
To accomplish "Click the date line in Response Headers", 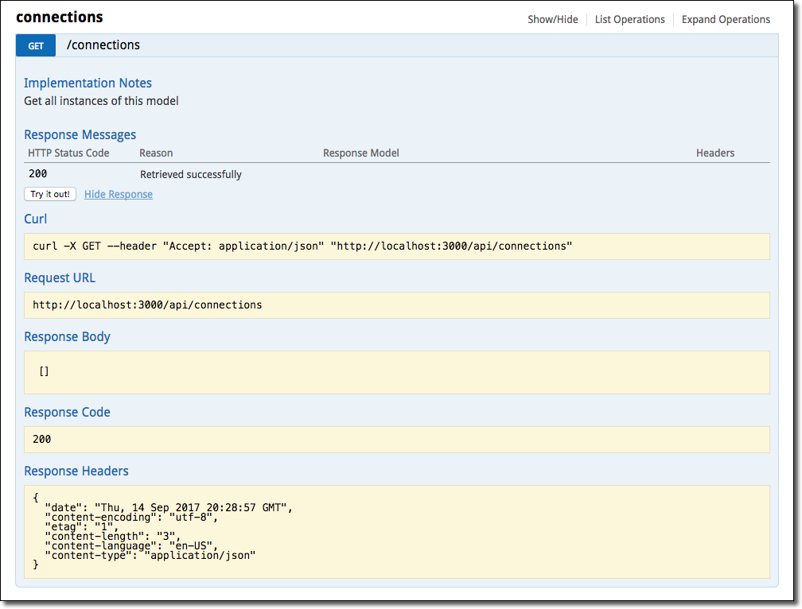I will [x=169, y=507].
